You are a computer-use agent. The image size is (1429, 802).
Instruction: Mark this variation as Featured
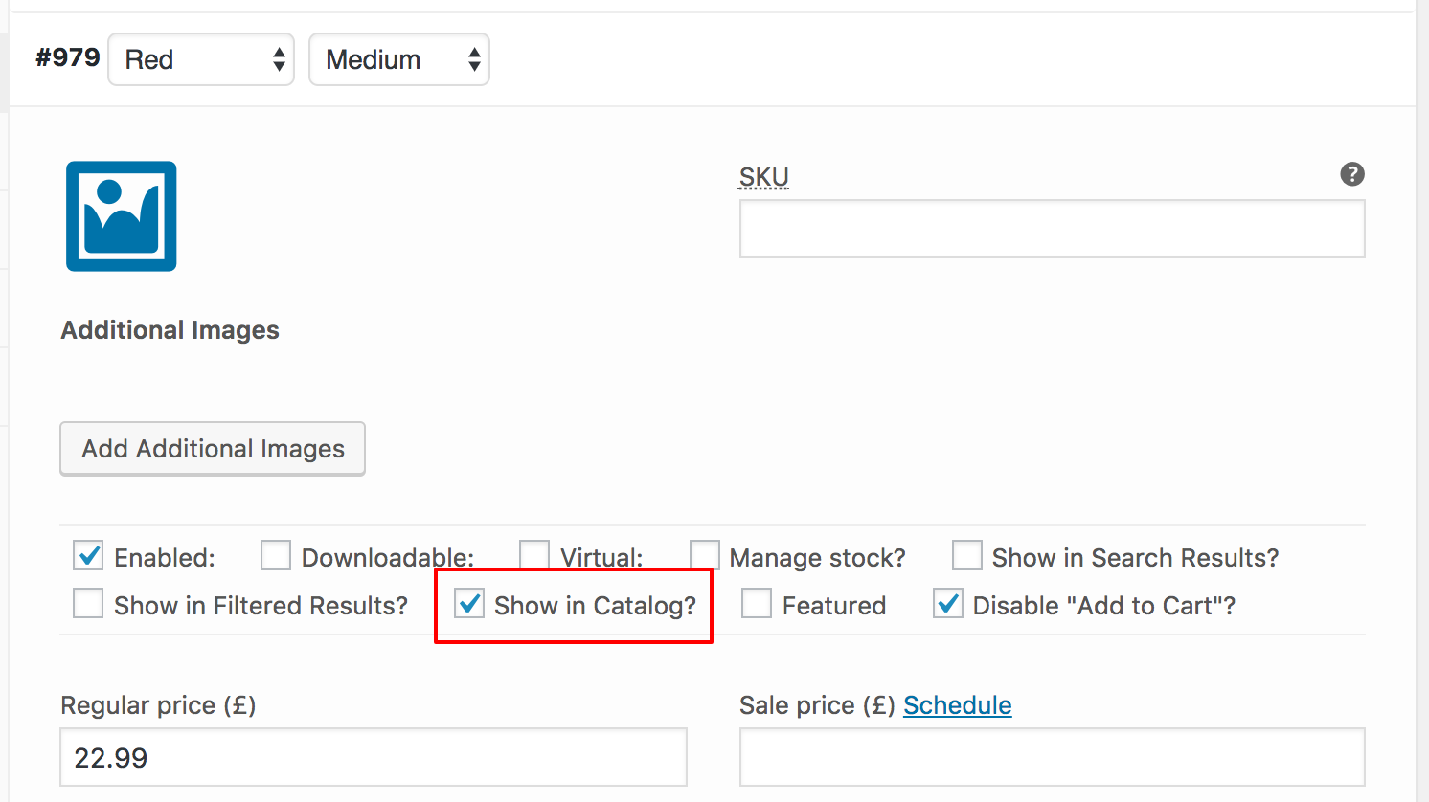click(757, 603)
